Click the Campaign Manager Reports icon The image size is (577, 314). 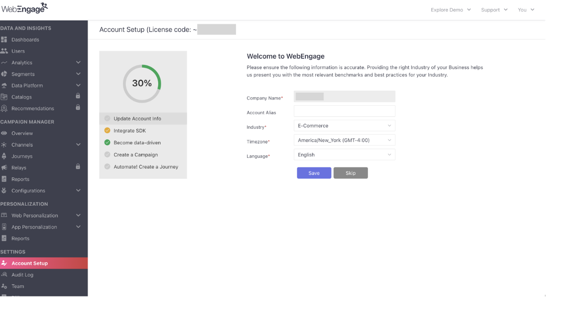(x=4, y=179)
